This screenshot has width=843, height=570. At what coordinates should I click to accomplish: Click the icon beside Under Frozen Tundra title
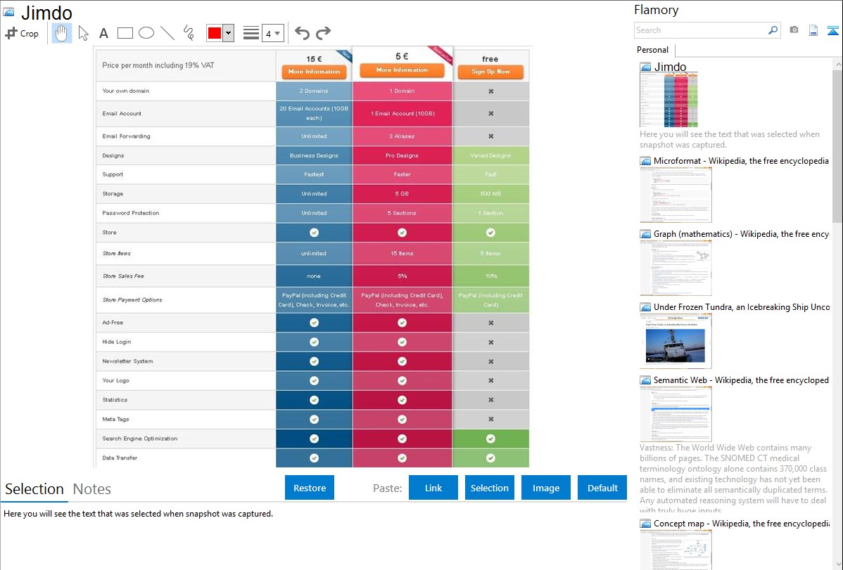[645, 306]
